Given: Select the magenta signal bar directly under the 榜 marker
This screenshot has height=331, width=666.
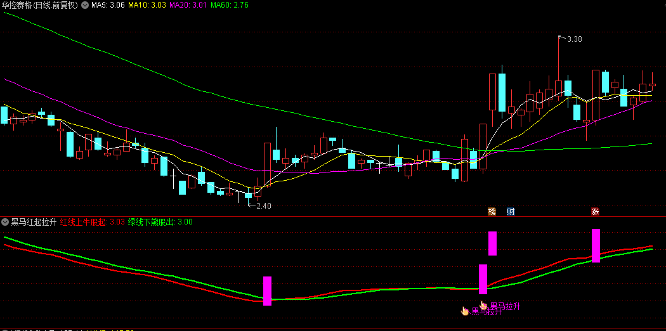Looking at the screenshot, I should click(492, 243).
